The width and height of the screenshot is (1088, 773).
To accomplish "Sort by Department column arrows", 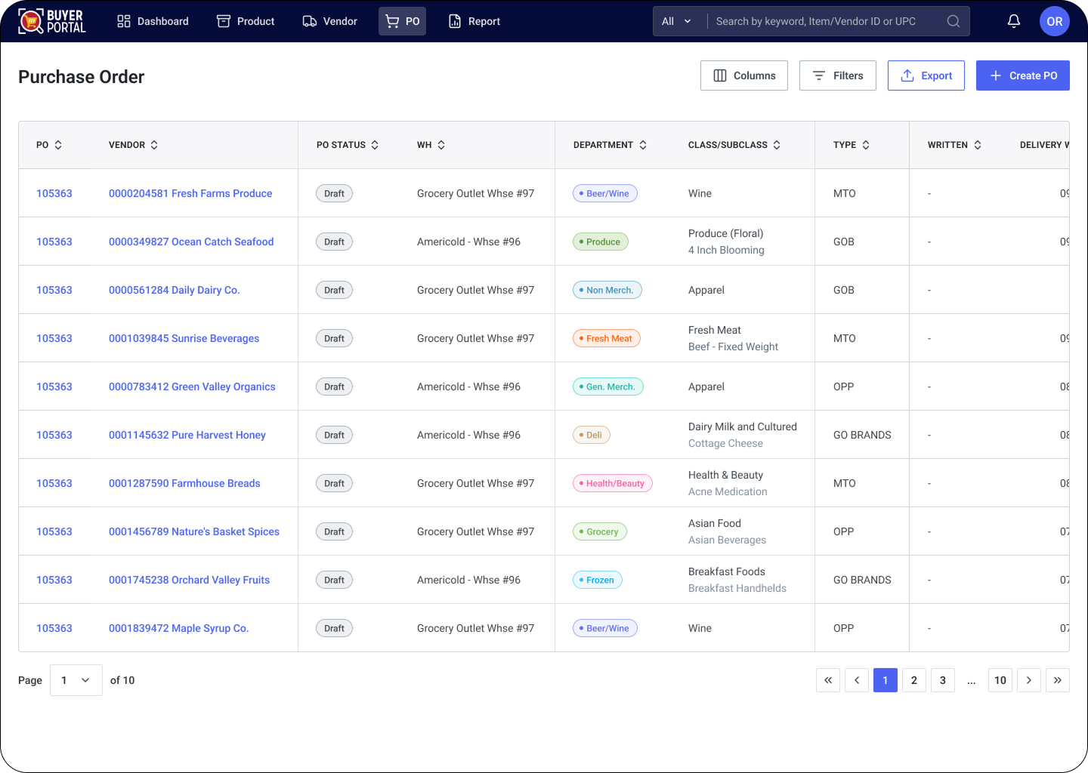I will (643, 145).
